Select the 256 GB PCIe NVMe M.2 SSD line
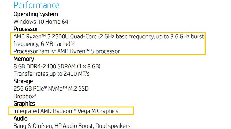The image size is (231, 129). [51, 88]
